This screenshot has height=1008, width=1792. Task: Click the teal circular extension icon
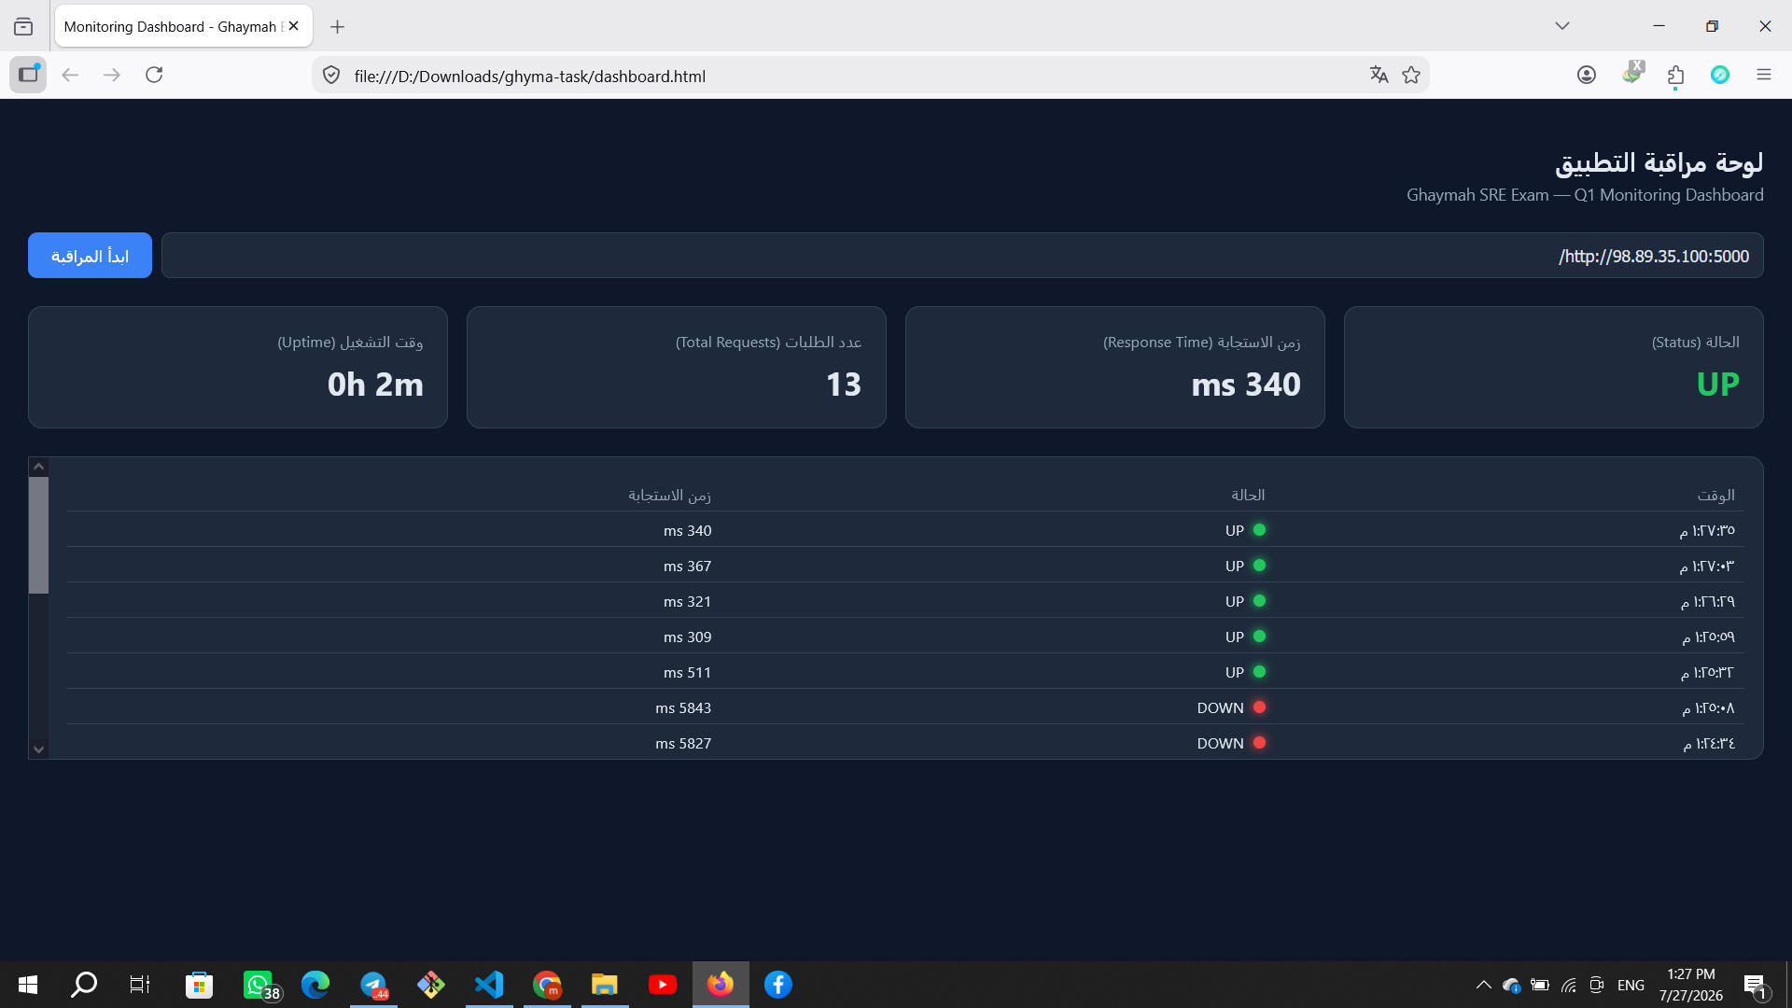[1720, 75]
